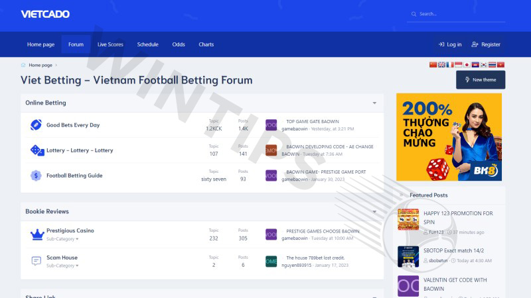The height and width of the screenshot is (298, 531).
Task: Click the sbobetvn author name
Action: pyautogui.click(x=438, y=260)
